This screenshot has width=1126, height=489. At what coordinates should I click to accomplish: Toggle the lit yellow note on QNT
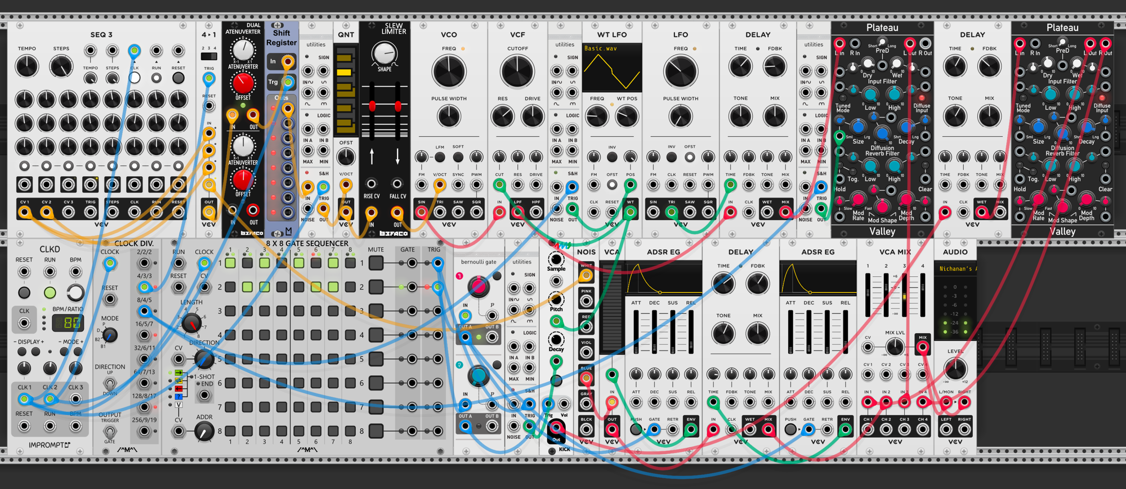[344, 72]
